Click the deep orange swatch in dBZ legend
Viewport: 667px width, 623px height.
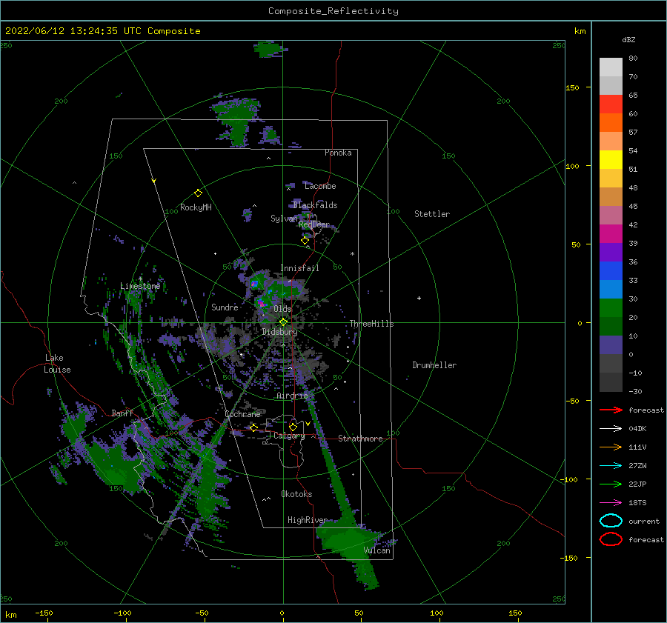pos(611,123)
